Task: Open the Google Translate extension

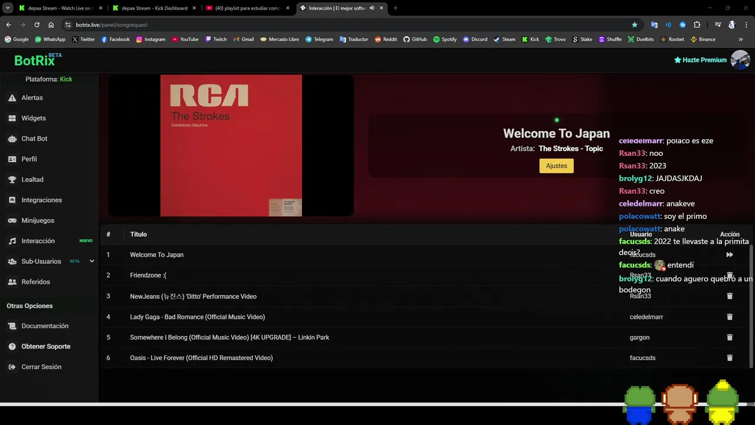Action: tap(654, 25)
